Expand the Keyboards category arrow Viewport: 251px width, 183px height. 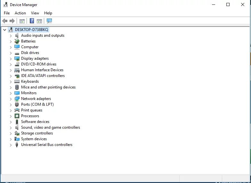(x=11, y=82)
